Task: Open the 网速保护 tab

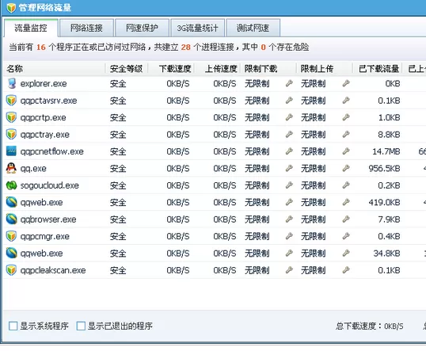Action: pos(142,28)
